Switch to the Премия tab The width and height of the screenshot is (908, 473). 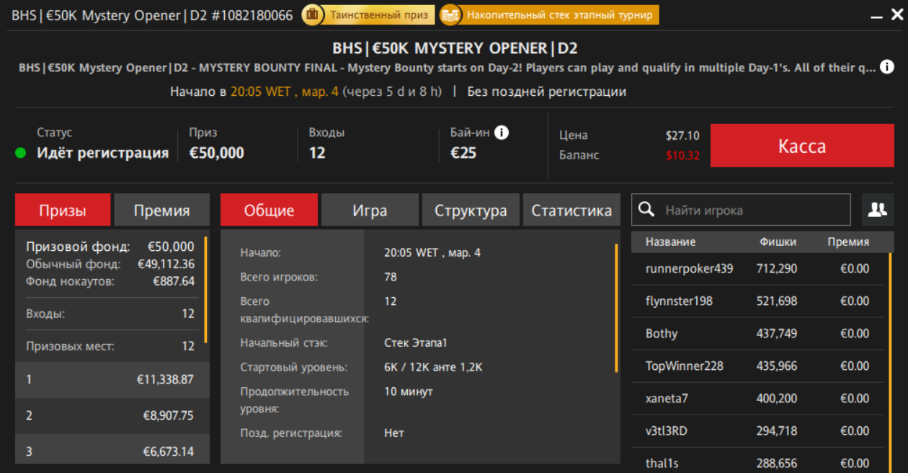(x=161, y=211)
